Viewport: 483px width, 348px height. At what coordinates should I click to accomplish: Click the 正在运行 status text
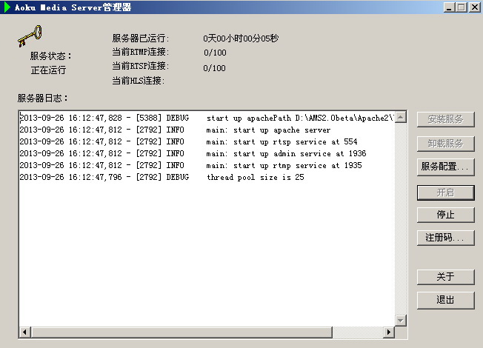tap(48, 70)
